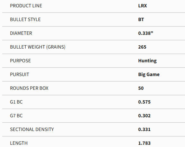The height and width of the screenshot is (147, 185).
Task: Select the 0.302 G7 BC value
Action: 144,116
